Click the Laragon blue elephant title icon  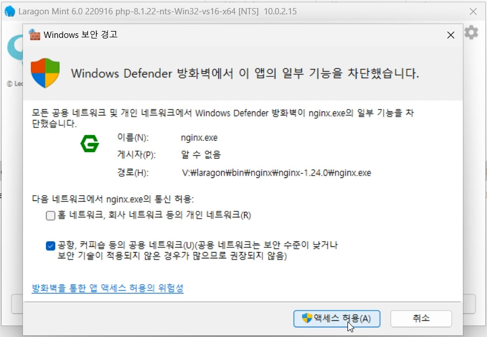click(10, 11)
